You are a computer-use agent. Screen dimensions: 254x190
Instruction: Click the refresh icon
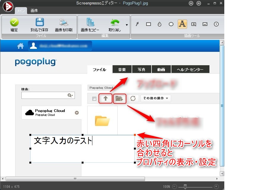[133, 98]
